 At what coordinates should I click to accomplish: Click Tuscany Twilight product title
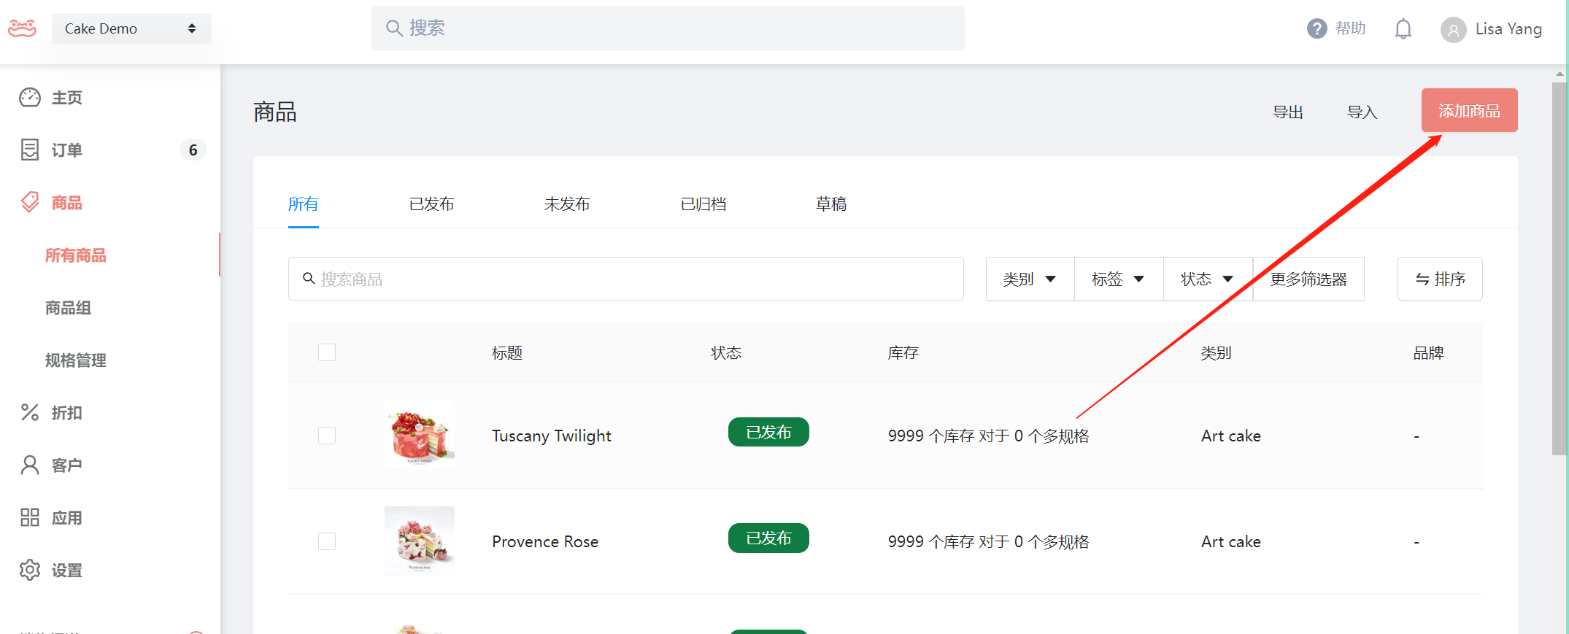pyautogui.click(x=552, y=436)
